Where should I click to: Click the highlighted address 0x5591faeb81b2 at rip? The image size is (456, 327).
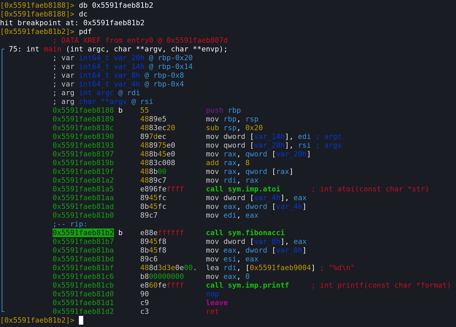(83, 233)
